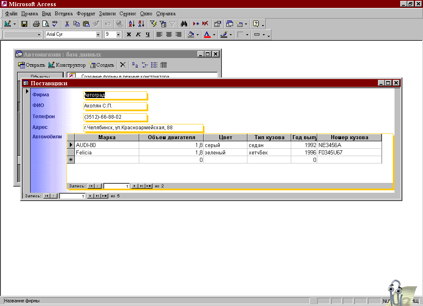Go to next record in the cars subform navigator
The width and height of the screenshot is (423, 306).
134,186
